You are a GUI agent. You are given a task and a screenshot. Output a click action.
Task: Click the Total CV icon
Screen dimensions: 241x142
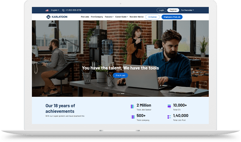[x=169, y=107]
